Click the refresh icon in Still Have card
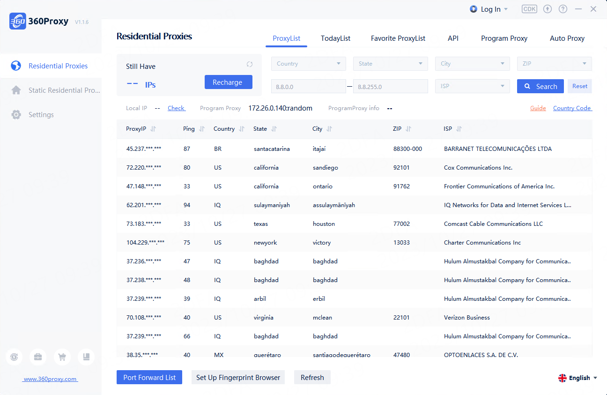The height and width of the screenshot is (395, 607). 250,64
